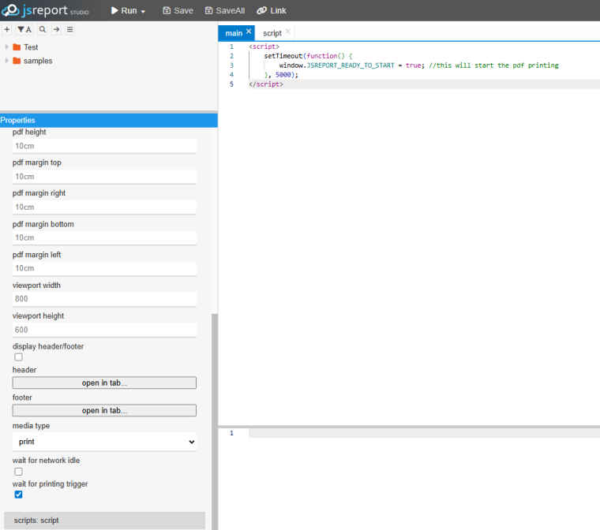Enable display header/footer checkbox
This screenshot has width=600, height=530.
[18, 357]
